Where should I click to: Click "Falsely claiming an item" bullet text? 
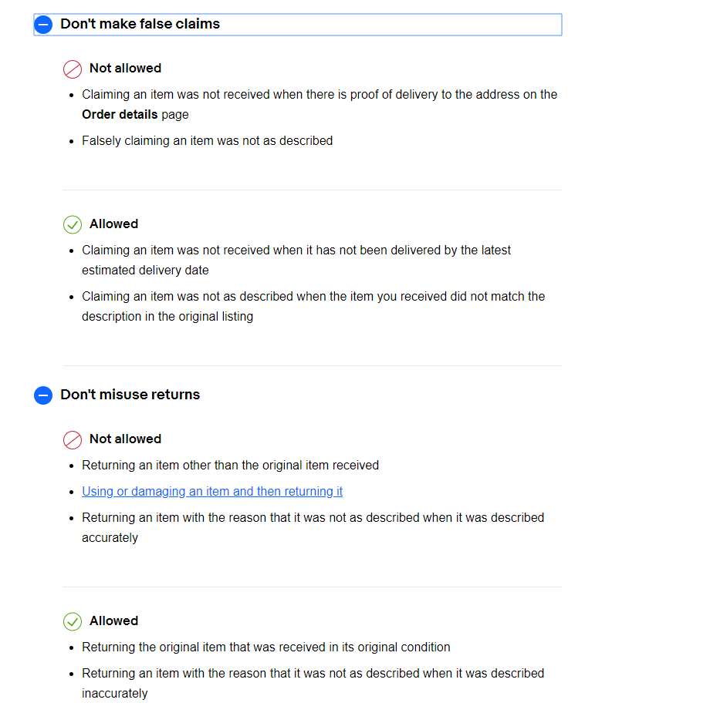pos(208,140)
